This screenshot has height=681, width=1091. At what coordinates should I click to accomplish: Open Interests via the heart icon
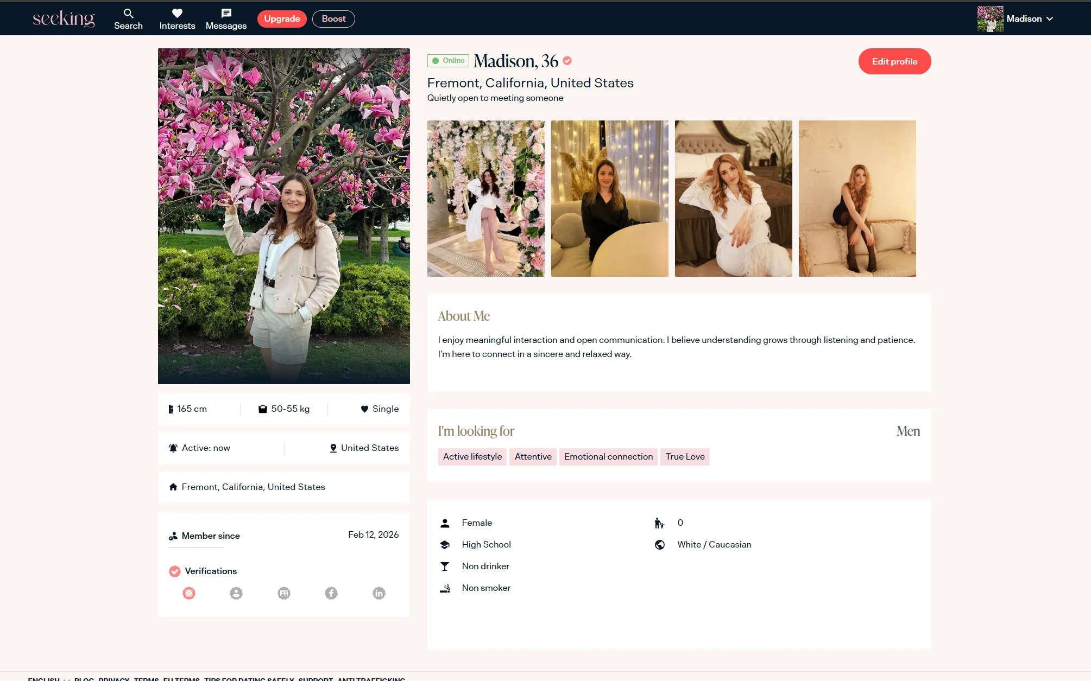coord(177,14)
